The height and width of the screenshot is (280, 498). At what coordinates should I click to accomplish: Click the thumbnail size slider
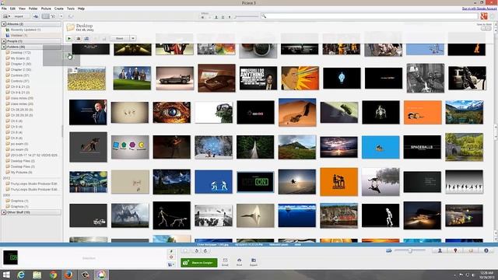click(410, 250)
